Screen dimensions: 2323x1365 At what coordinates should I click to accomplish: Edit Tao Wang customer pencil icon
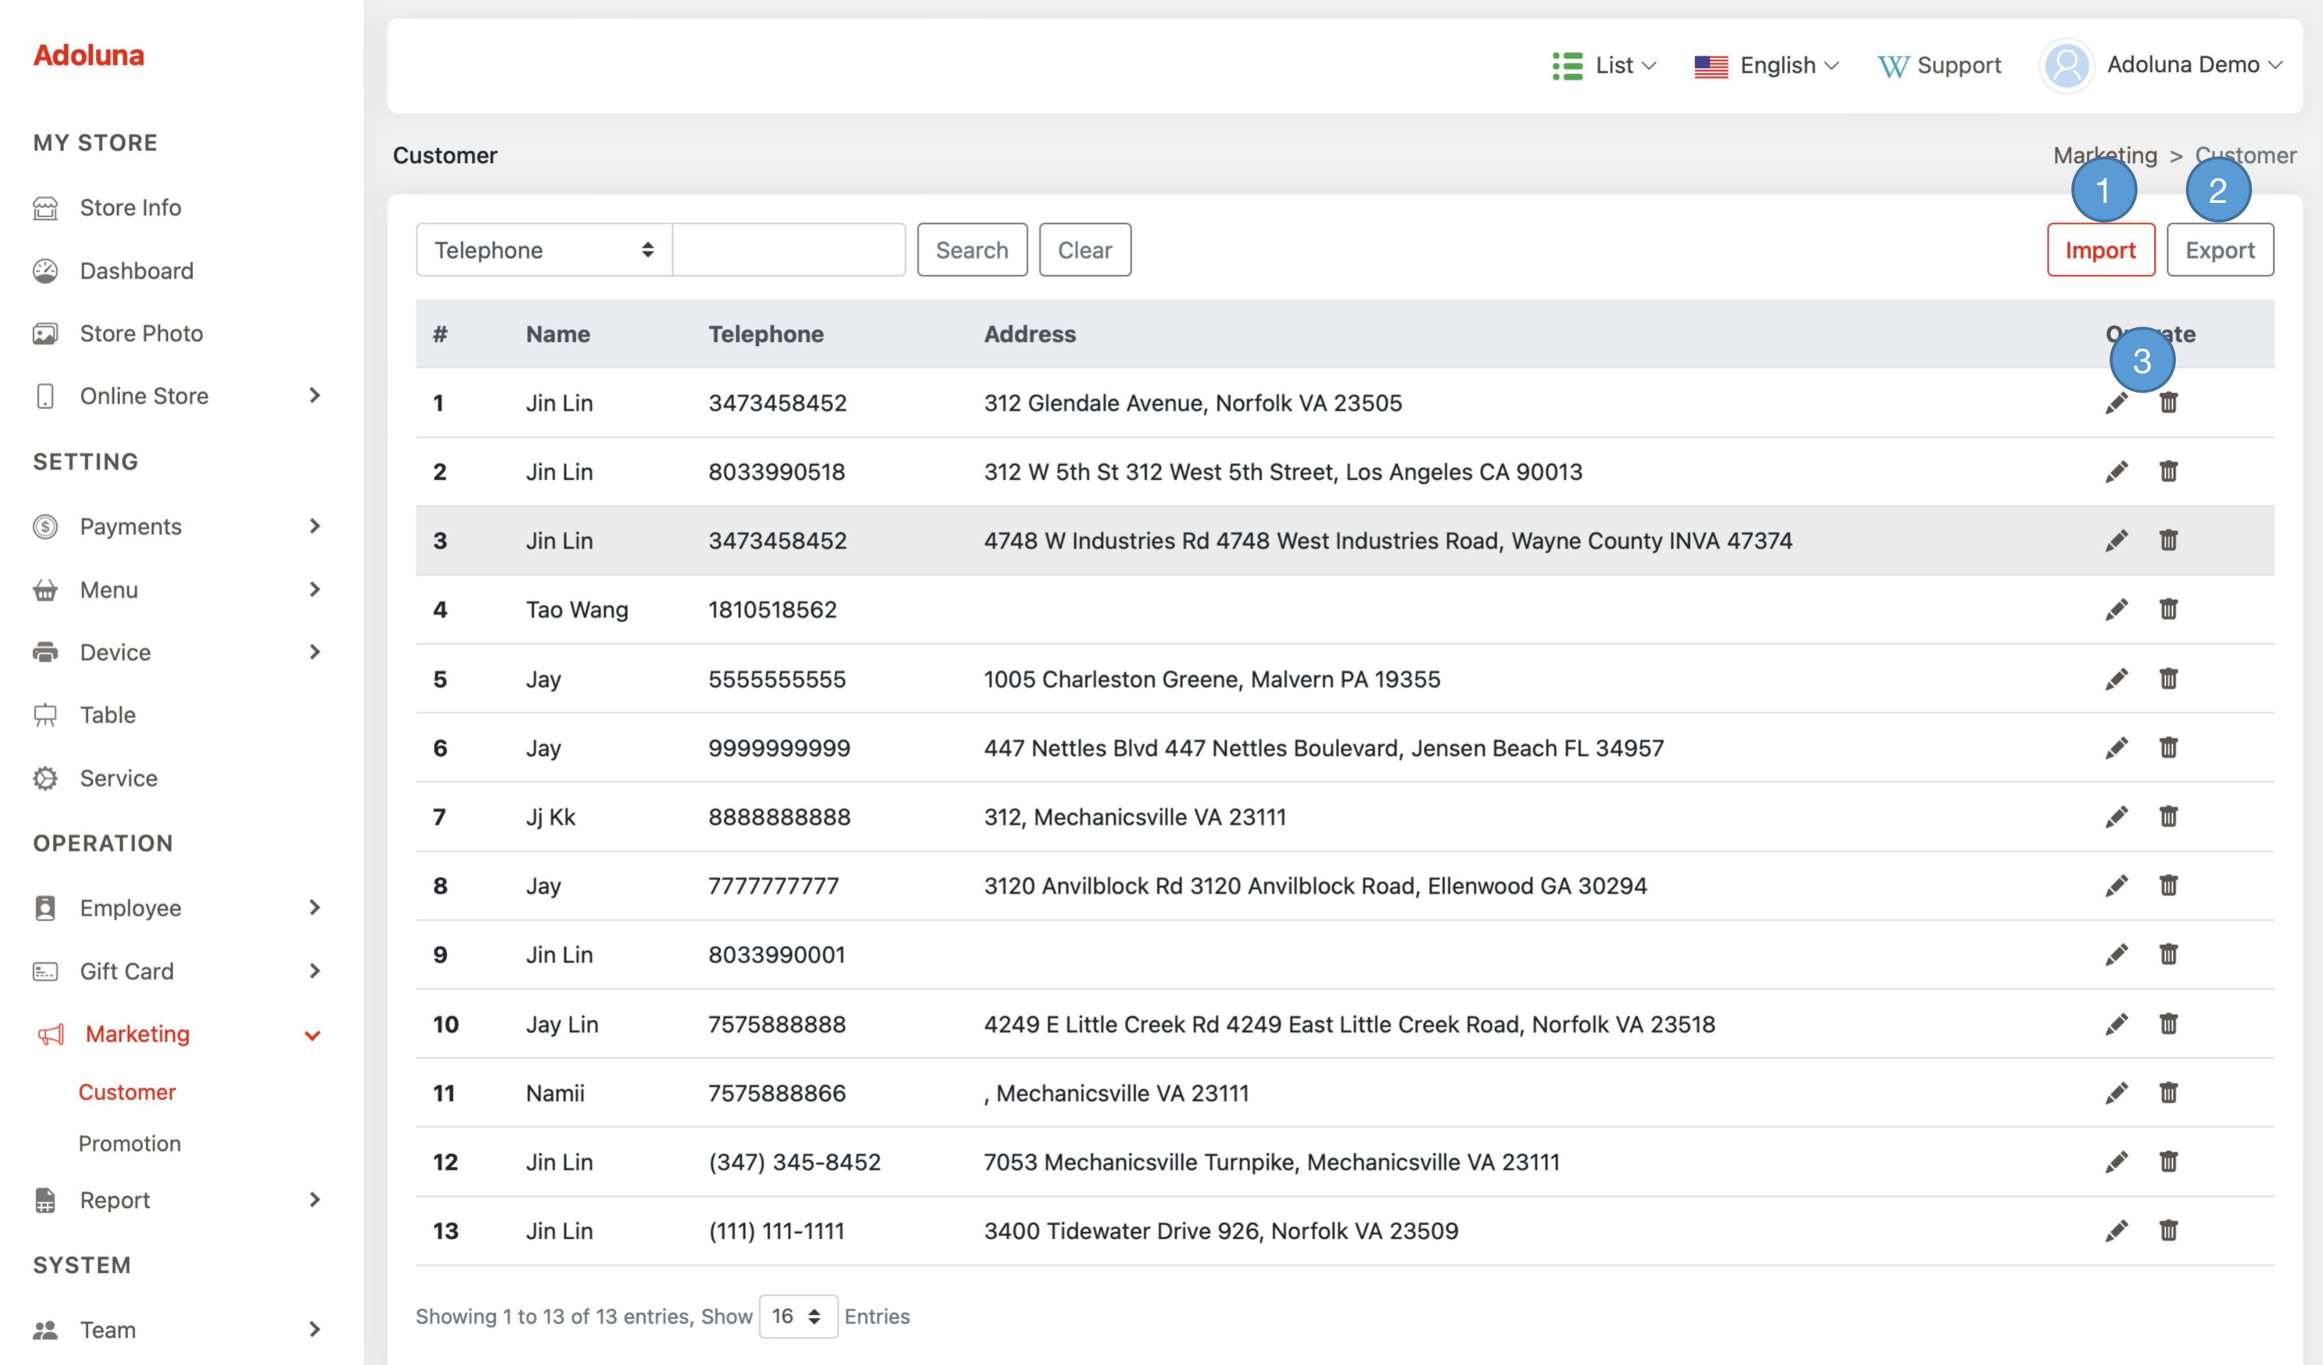point(2117,610)
